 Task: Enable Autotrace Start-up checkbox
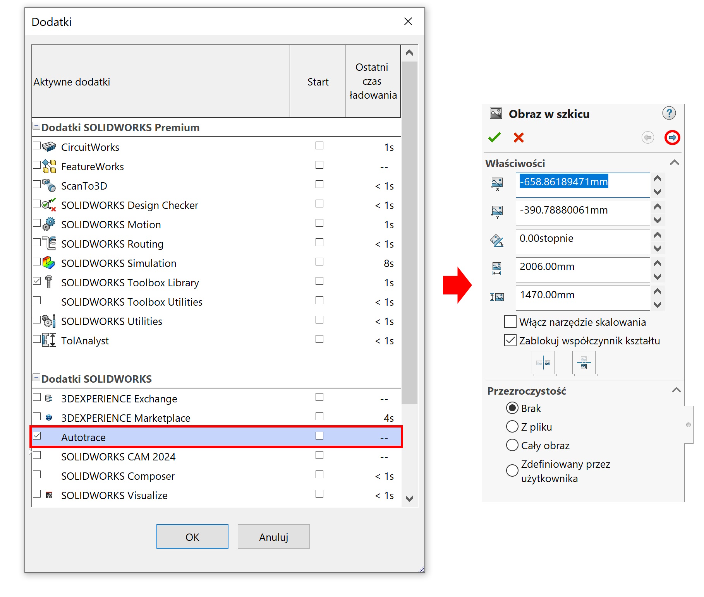(319, 436)
